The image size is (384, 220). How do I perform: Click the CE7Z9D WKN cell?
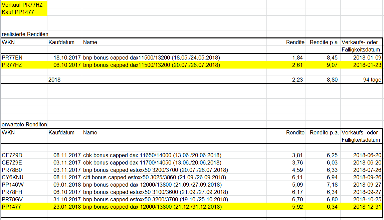coord(24,155)
